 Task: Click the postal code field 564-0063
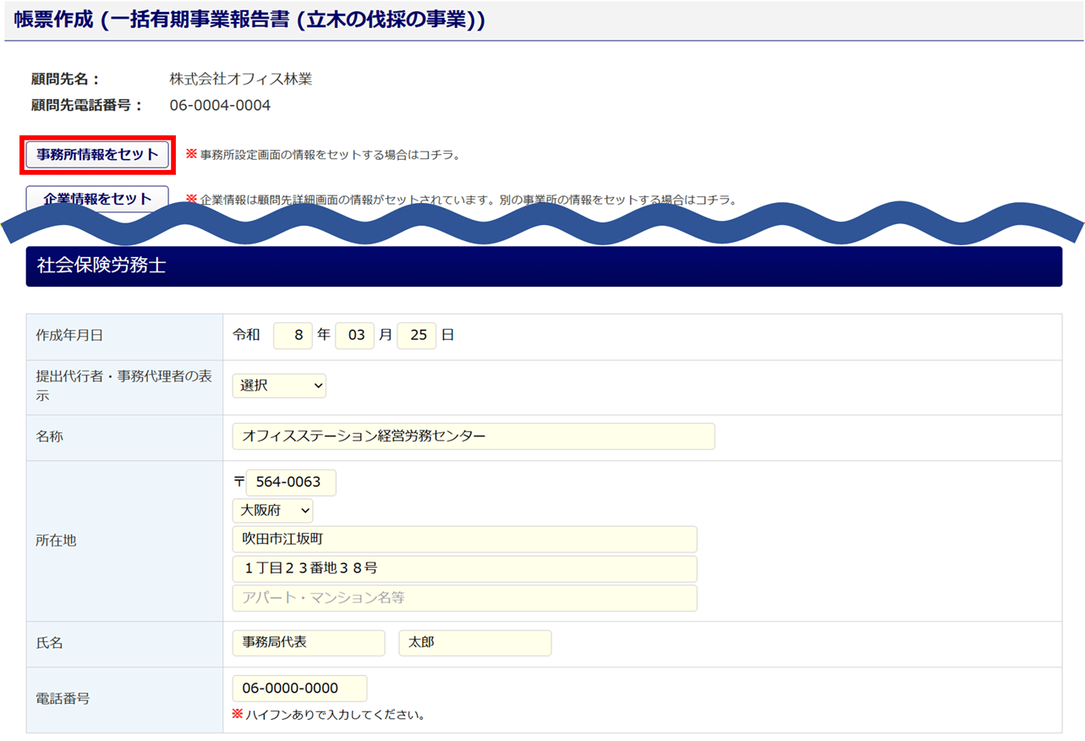tap(290, 482)
